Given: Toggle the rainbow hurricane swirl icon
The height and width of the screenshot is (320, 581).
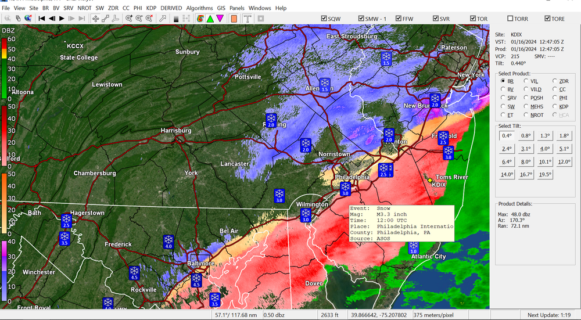Looking at the screenshot, I should click(x=200, y=18).
